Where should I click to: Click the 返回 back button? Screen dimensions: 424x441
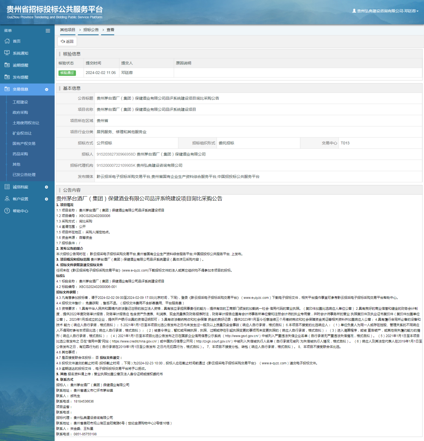67,41
